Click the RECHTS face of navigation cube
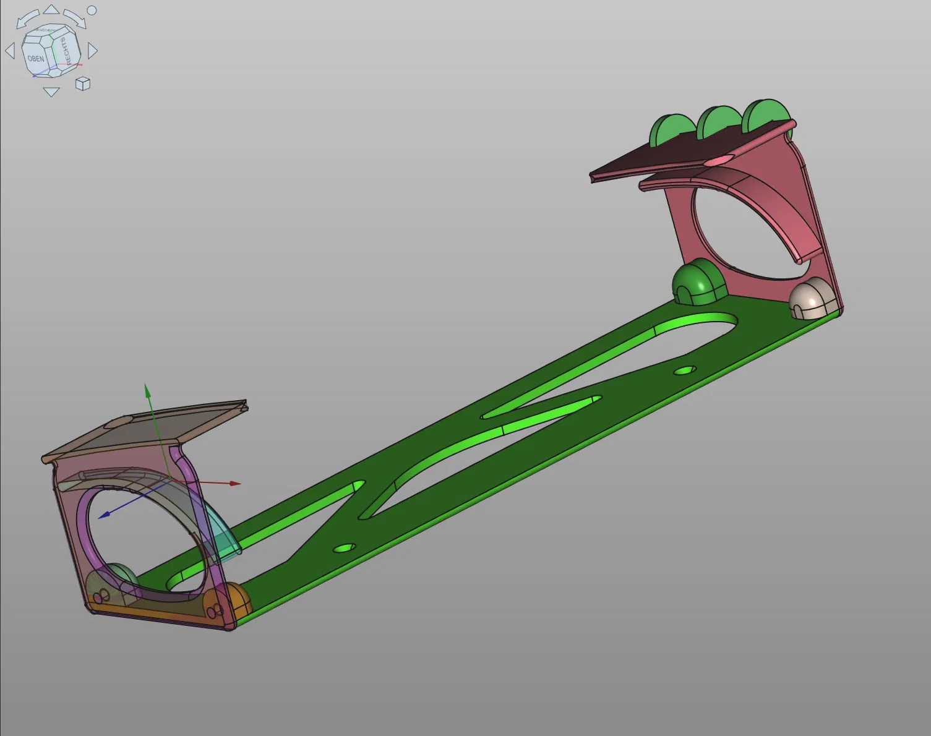The image size is (931, 736). (65, 51)
